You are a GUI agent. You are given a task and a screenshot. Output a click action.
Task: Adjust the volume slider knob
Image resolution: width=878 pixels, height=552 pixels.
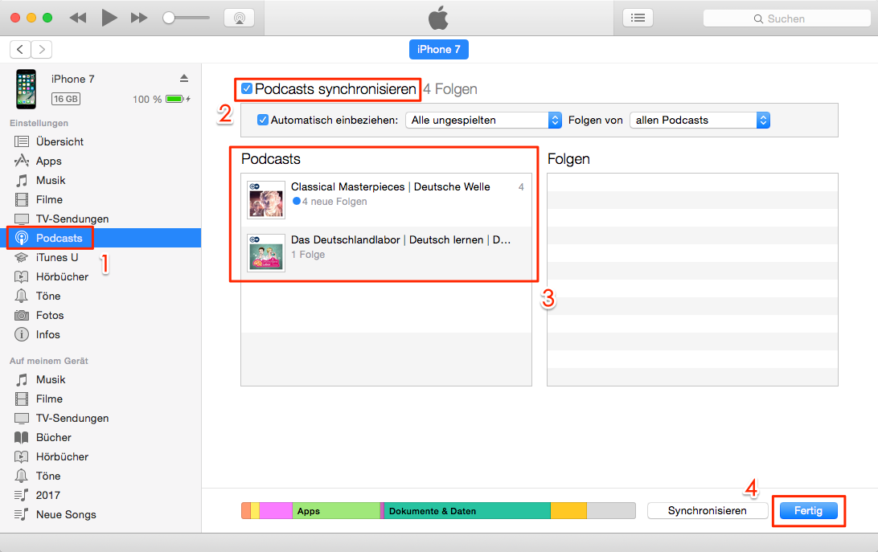point(169,18)
